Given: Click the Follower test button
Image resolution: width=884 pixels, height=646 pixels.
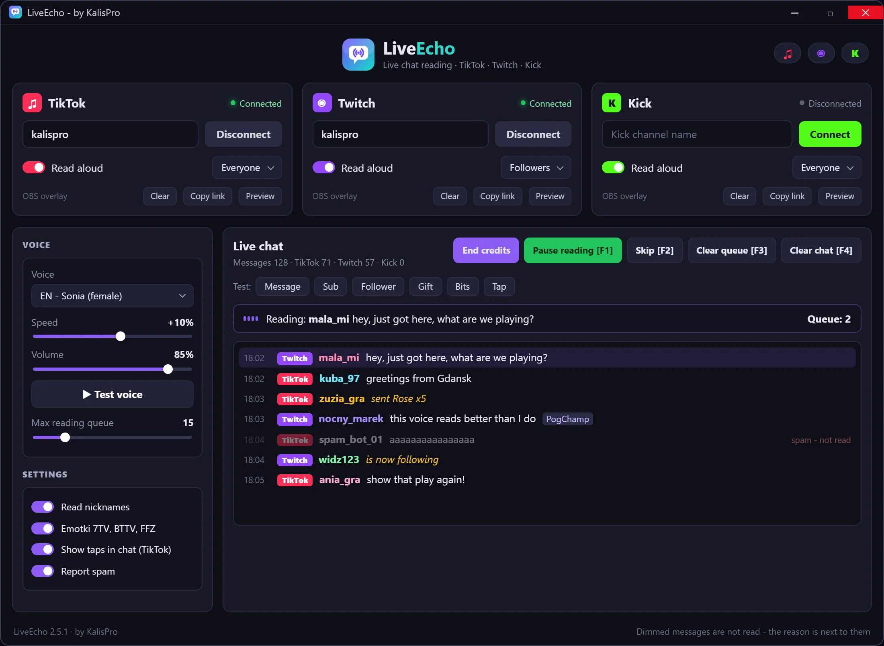Looking at the screenshot, I should [x=378, y=286].
